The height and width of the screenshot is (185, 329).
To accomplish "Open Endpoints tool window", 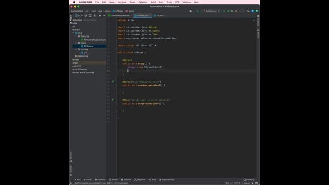I will coord(140,180).
